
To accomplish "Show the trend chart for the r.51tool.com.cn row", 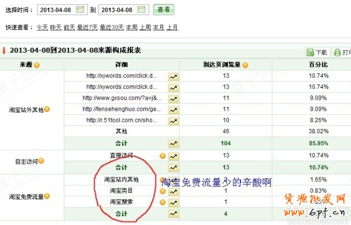I will (x=174, y=121).
